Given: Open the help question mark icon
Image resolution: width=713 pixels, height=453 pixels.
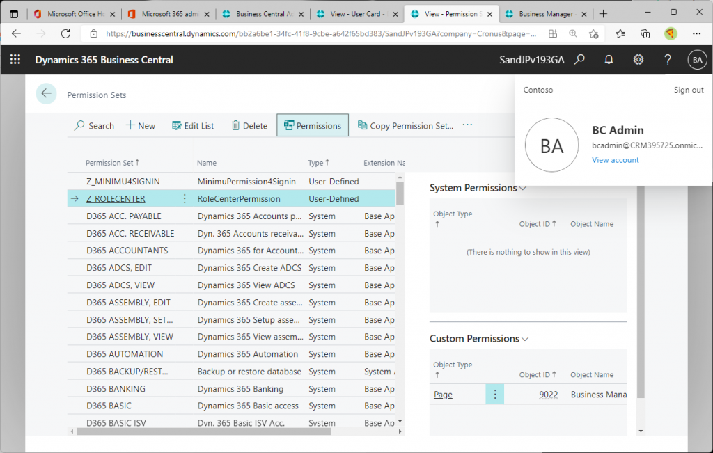Looking at the screenshot, I should pyautogui.click(x=668, y=60).
